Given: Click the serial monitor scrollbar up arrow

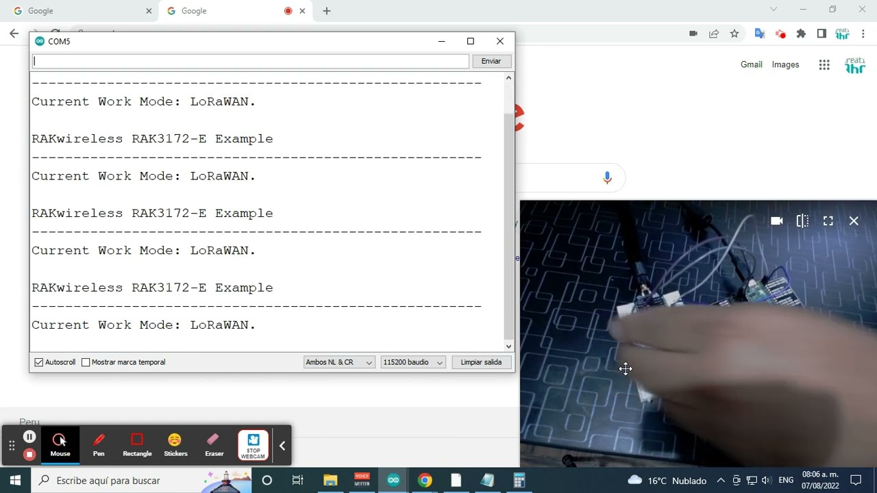Looking at the screenshot, I should pyautogui.click(x=508, y=78).
